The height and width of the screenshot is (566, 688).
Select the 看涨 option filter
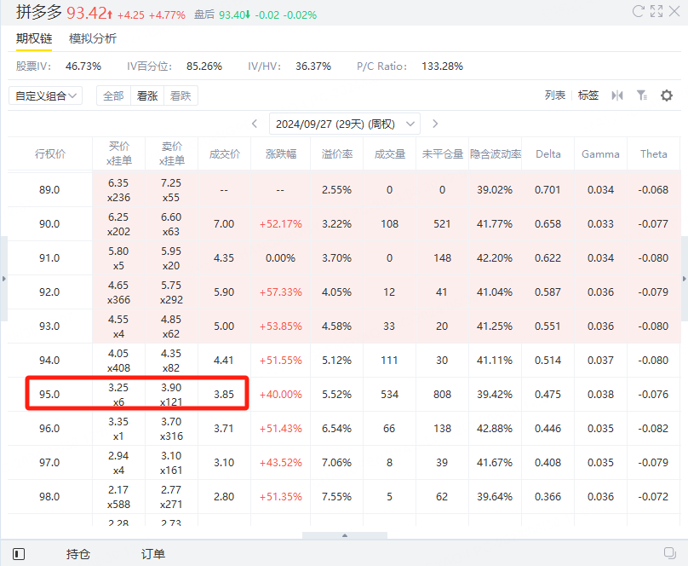point(147,95)
